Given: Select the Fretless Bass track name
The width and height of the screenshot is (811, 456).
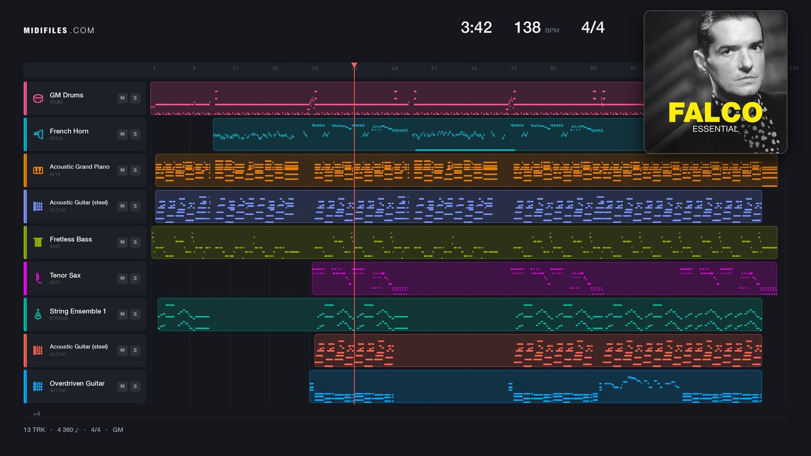Looking at the screenshot, I should point(71,239).
